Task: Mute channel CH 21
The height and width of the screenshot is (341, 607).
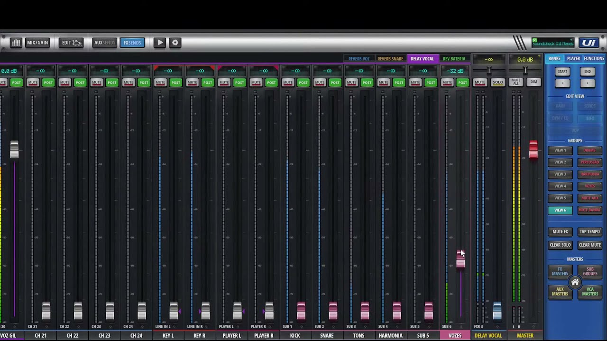Action: tap(33, 82)
